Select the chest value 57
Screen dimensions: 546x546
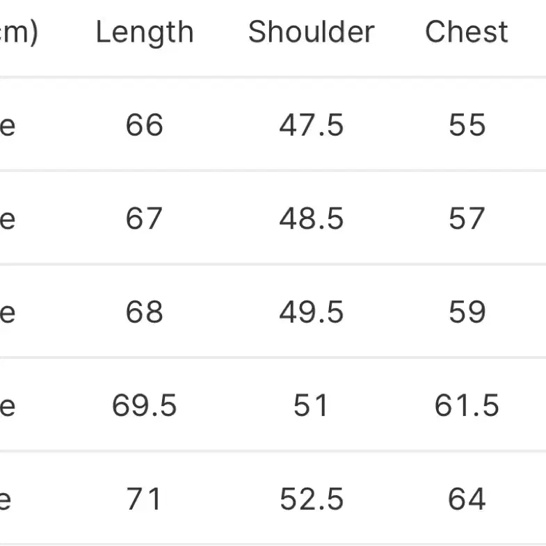[x=467, y=218]
